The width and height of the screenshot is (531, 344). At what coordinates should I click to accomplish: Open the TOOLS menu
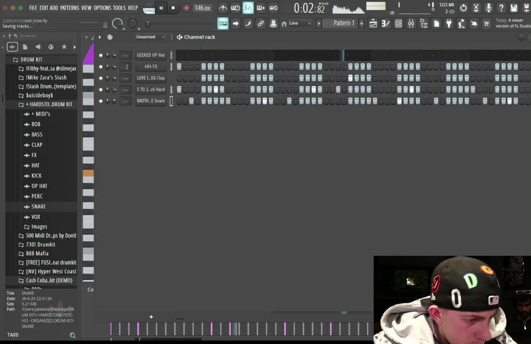pos(119,8)
